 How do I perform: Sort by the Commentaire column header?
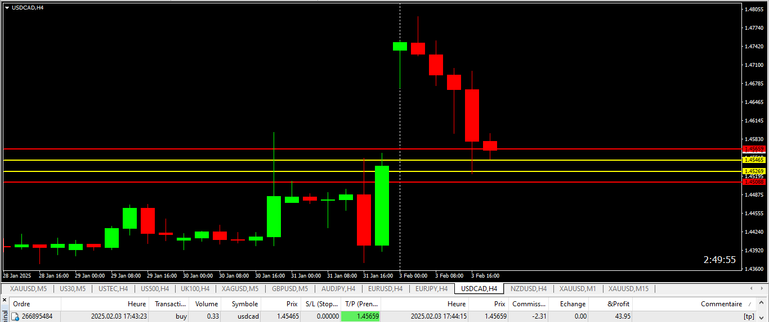[721, 304]
